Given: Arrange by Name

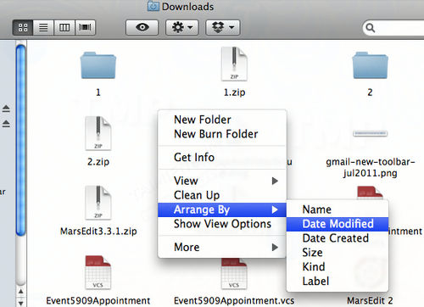Looking at the screenshot, I should (338, 209).
